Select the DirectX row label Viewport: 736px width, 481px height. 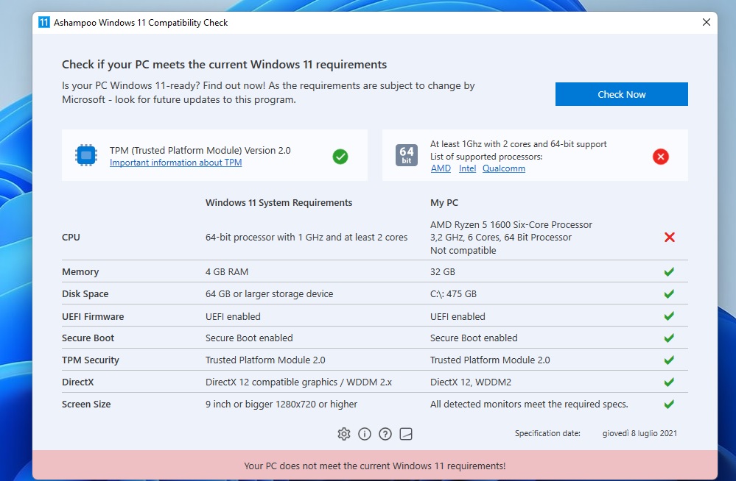[77, 382]
